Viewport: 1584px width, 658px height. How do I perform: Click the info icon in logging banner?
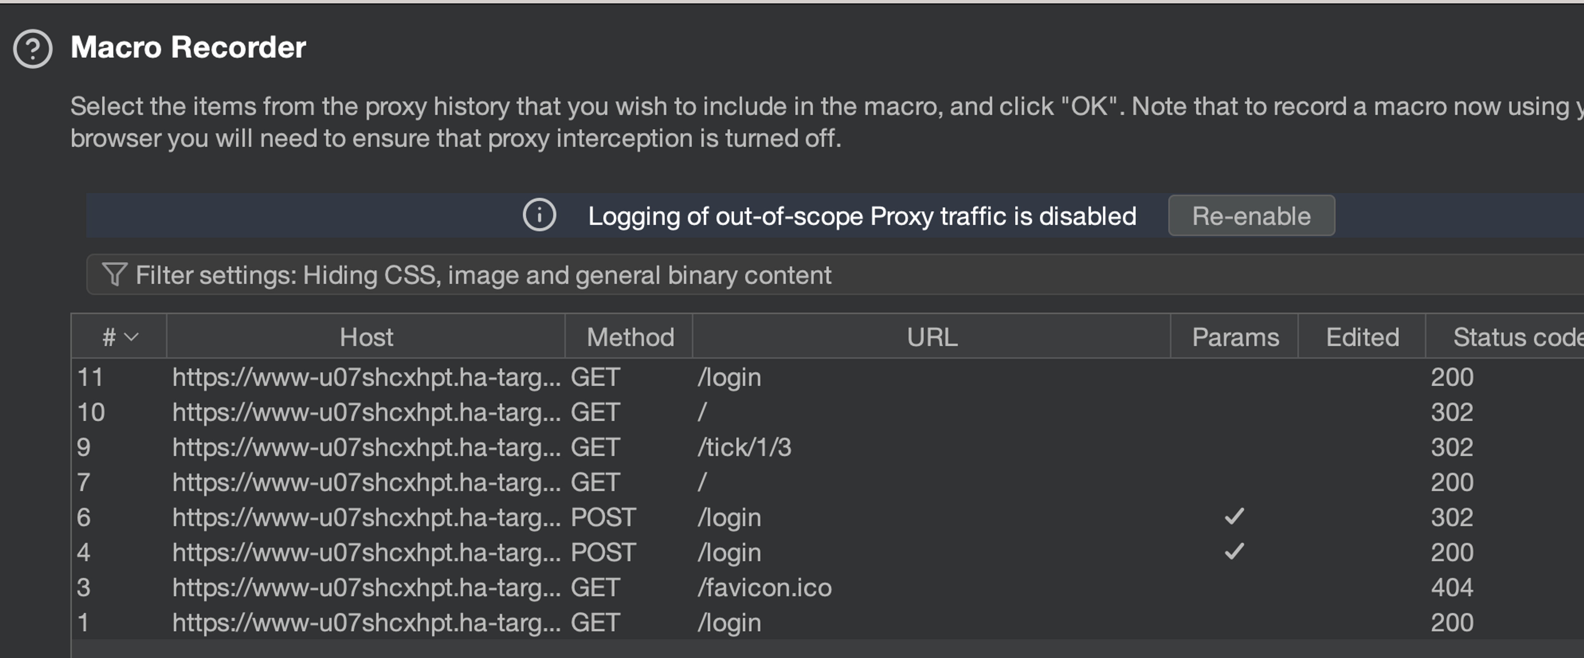click(539, 216)
